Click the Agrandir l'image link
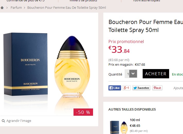The width and height of the screenshot is (183, 134). point(19,121)
